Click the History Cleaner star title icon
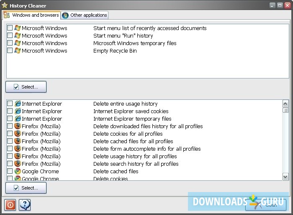 pos(5,5)
